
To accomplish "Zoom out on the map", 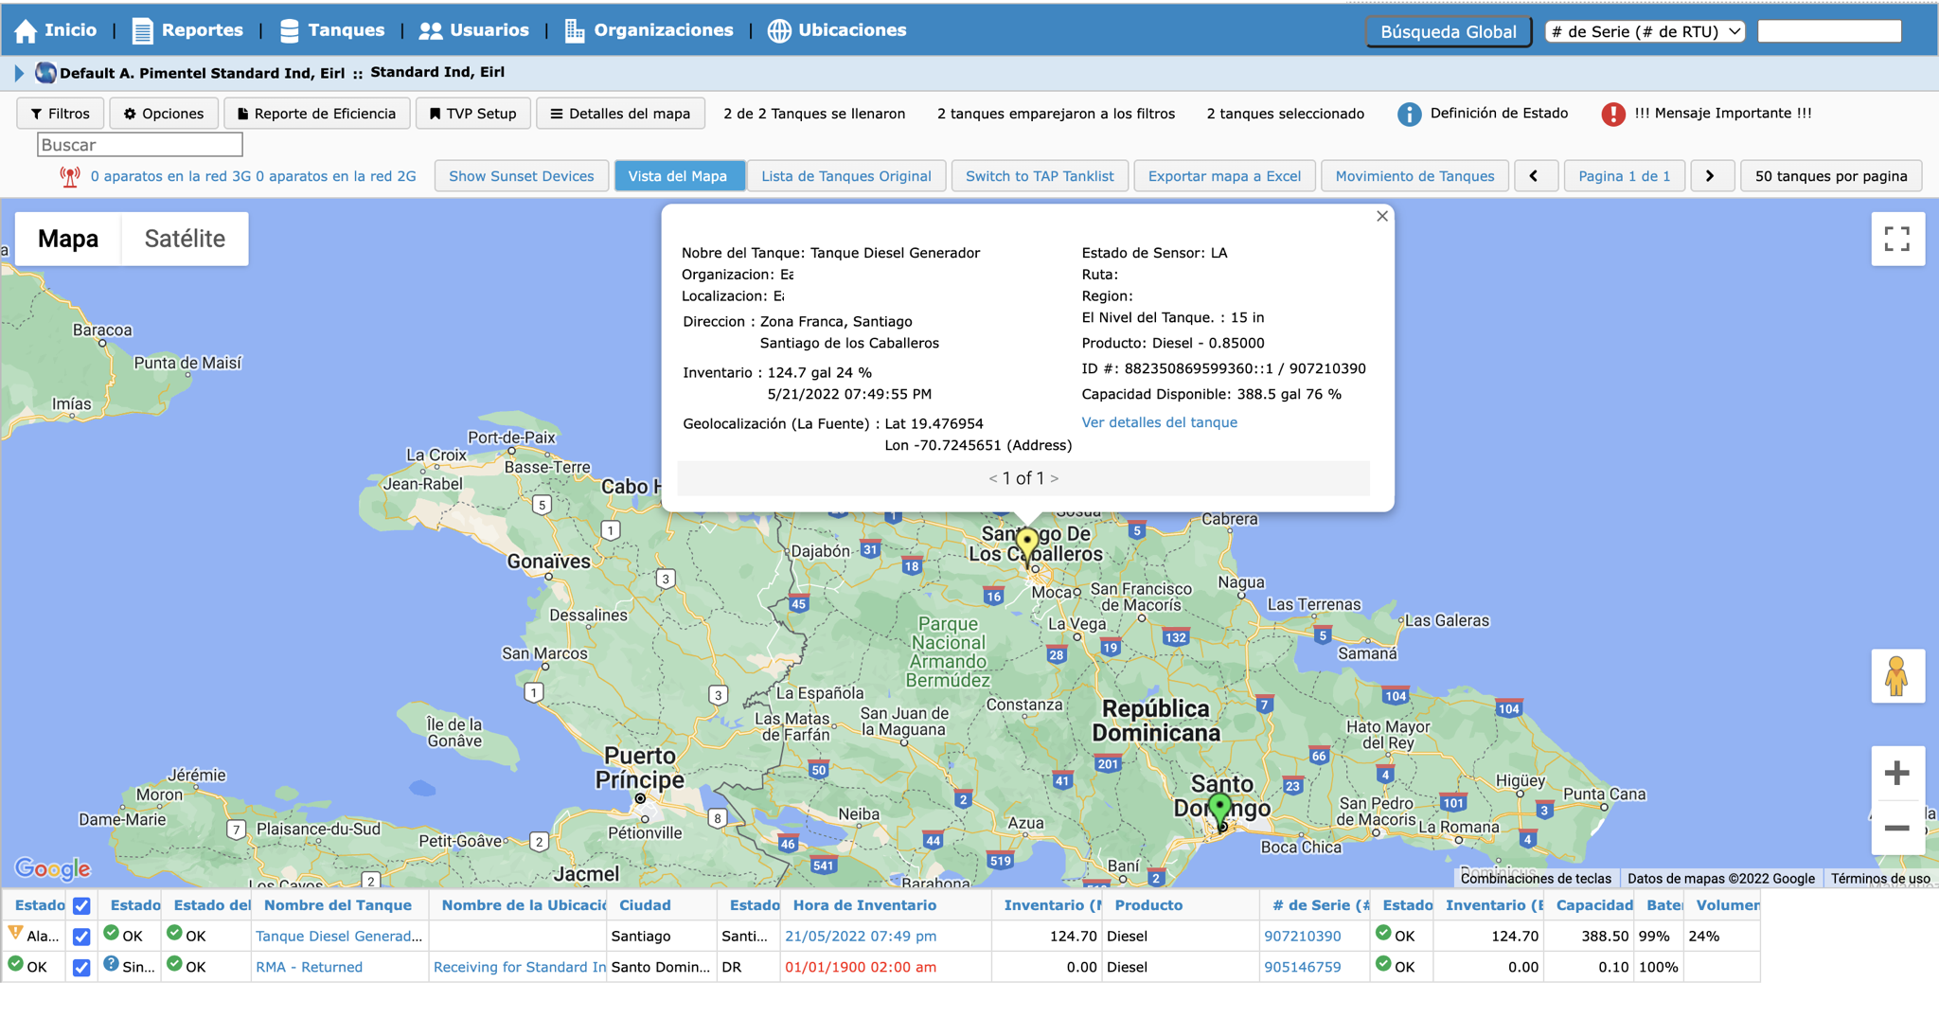I will pyautogui.click(x=1897, y=829).
